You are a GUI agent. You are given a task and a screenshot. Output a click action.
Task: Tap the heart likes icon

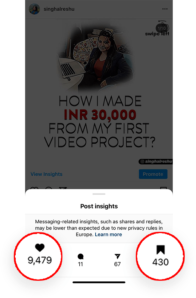tap(40, 247)
